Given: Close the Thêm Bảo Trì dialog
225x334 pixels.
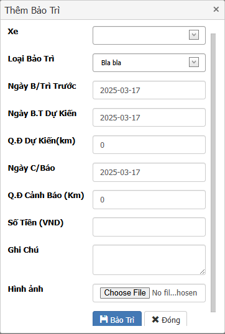Looking at the screenshot, I should click(216, 9).
